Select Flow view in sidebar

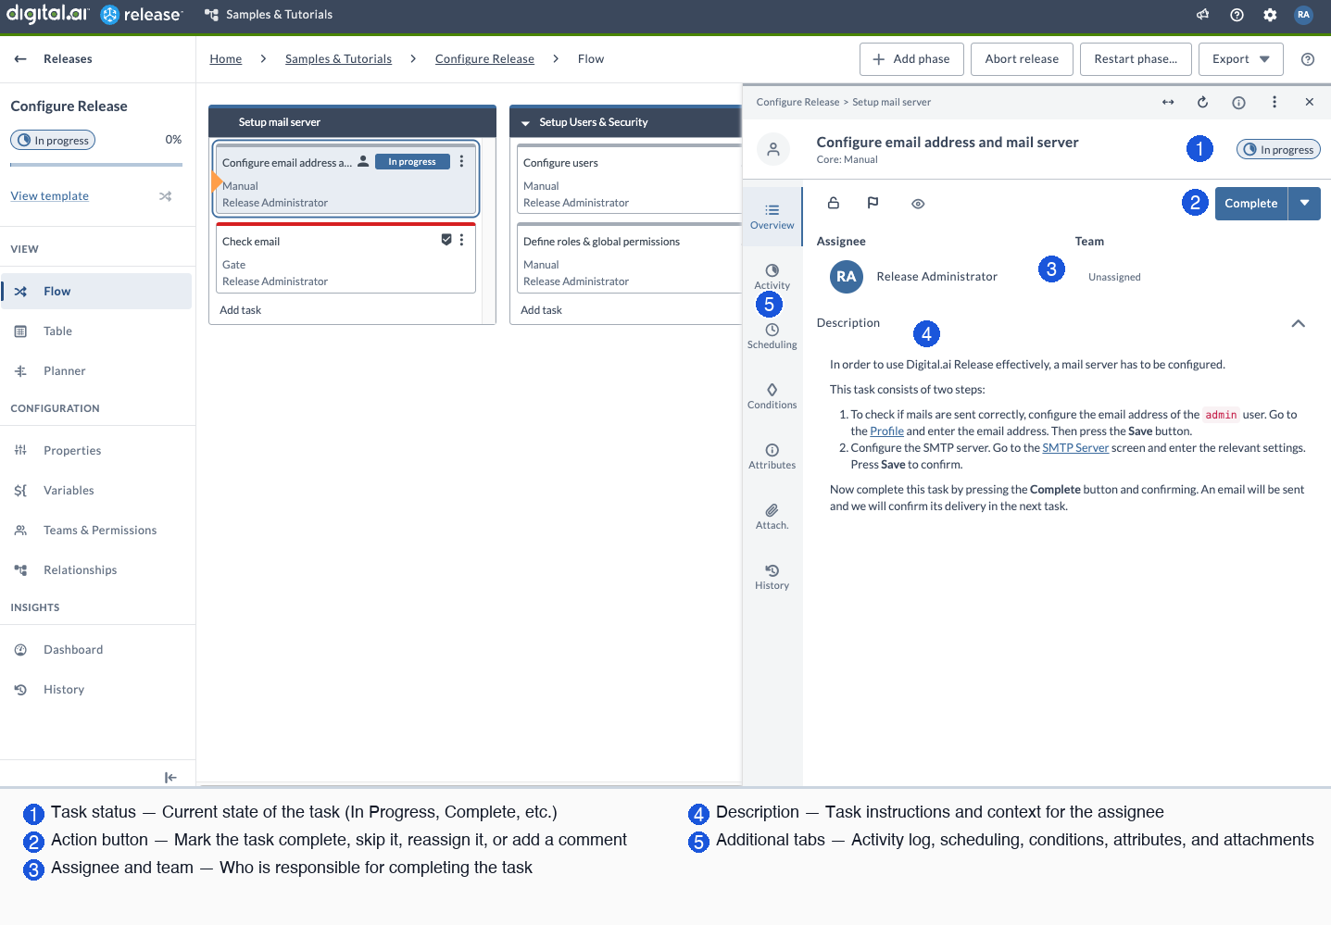pyautogui.click(x=96, y=291)
